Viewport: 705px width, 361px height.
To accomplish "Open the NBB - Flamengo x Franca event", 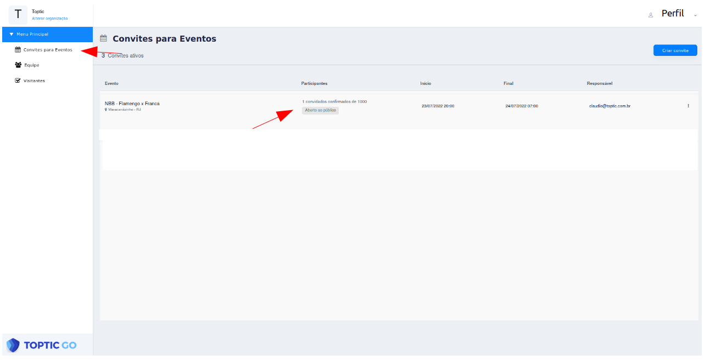I will click(x=132, y=104).
